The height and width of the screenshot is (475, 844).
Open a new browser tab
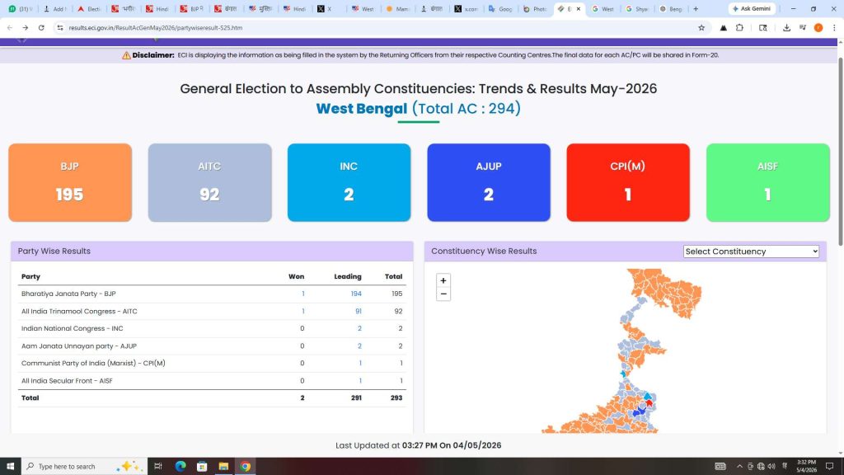coord(696,8)
